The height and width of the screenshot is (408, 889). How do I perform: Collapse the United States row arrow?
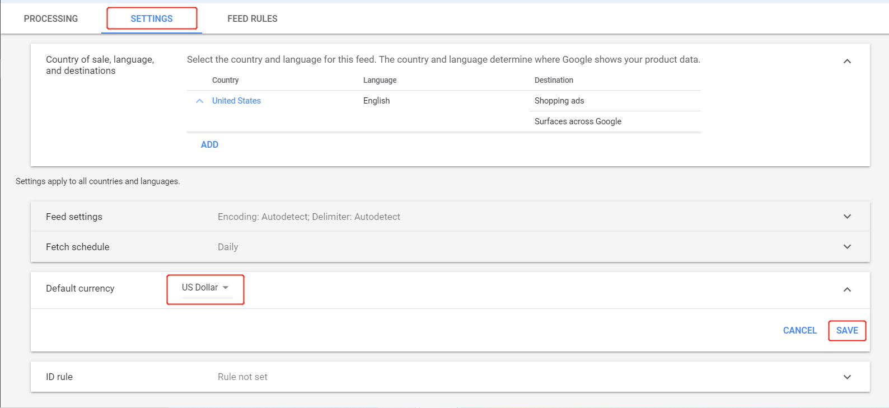(199, 101)
